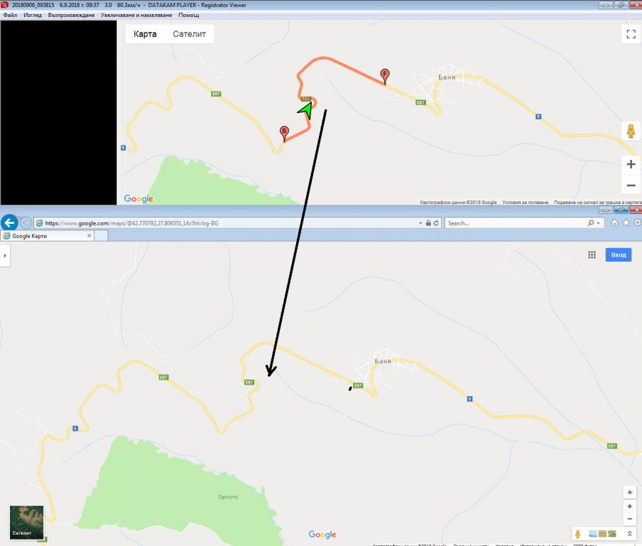Viewport: 642px width, 546px height.
Task: Open the Помощ menu
Action: (189, 15)
